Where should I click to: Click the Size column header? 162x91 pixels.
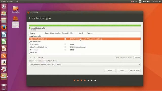pyautogui.click(x=72, y=33)
